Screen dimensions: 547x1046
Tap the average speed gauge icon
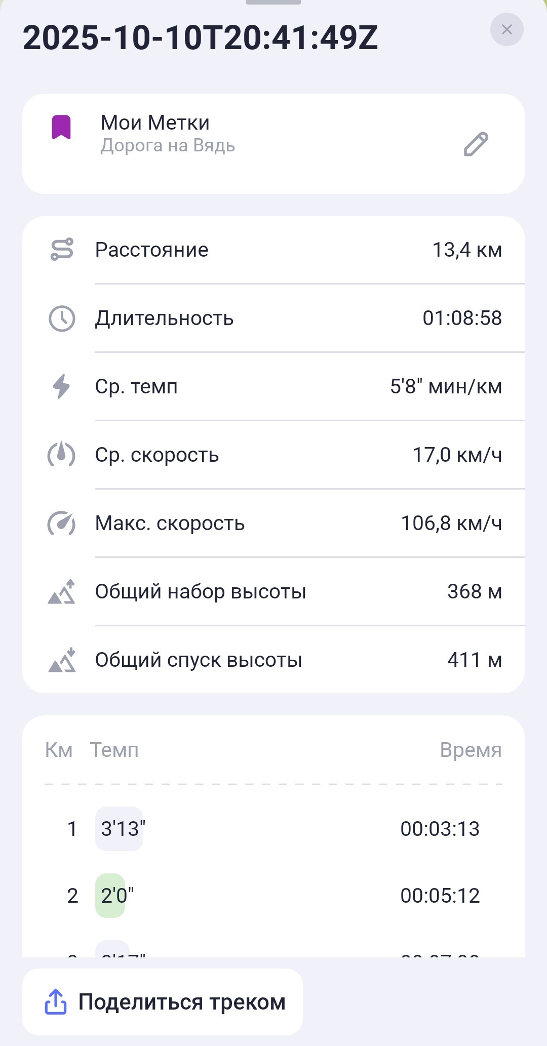61,454
